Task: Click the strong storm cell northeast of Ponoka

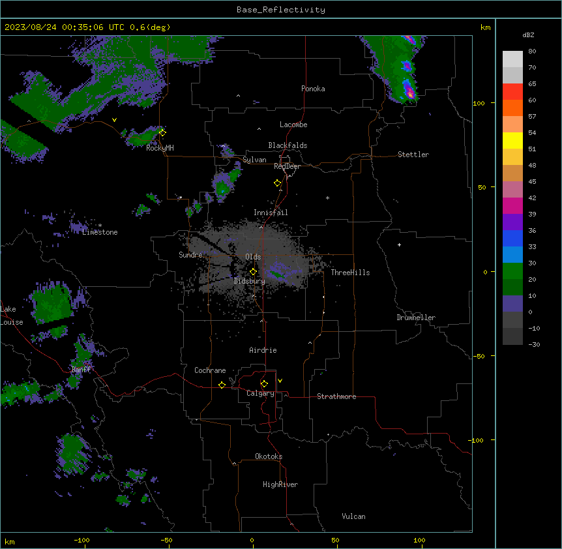Action: coord(409,91)
